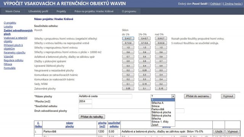244x137 pixels.
Task: Sort table by 'plocha [m2]' column header
Action: [x=102, y=124]
